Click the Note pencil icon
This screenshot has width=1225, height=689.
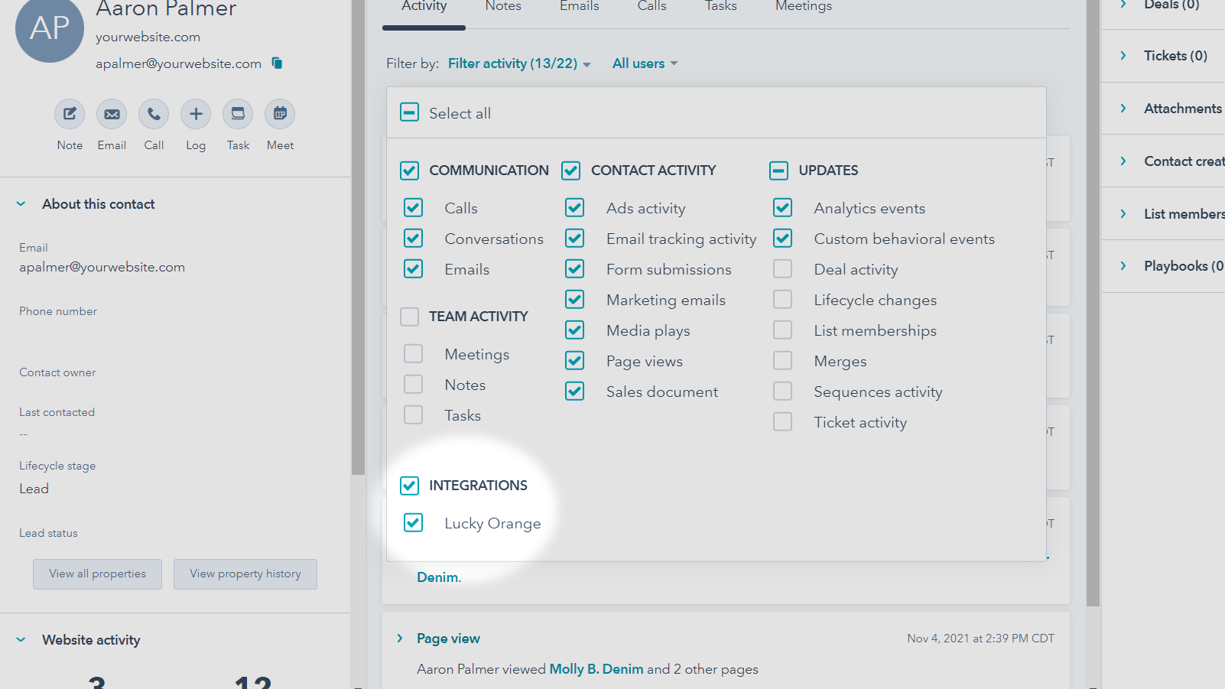(x=70, y=114)
